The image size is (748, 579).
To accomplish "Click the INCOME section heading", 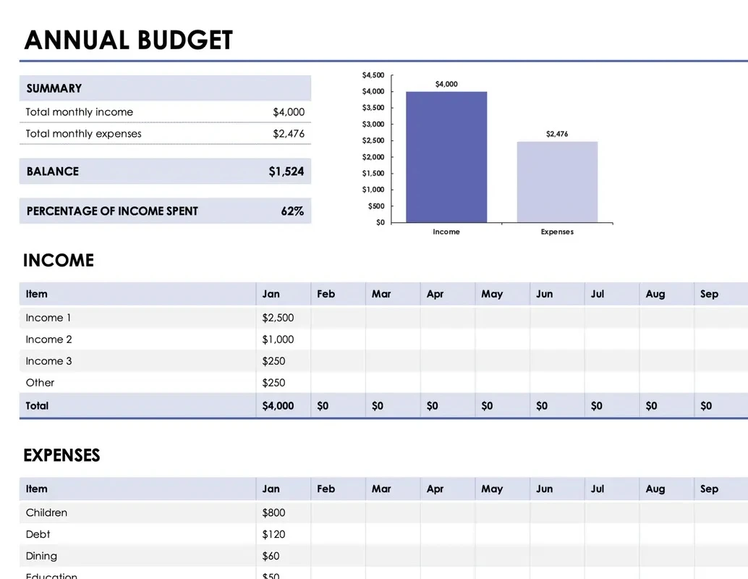I will tap(58, 260).
